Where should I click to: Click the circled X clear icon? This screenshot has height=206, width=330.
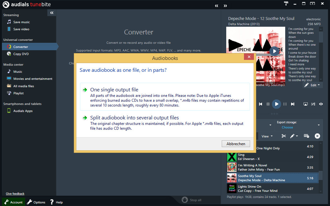click(x=317, y=136)
